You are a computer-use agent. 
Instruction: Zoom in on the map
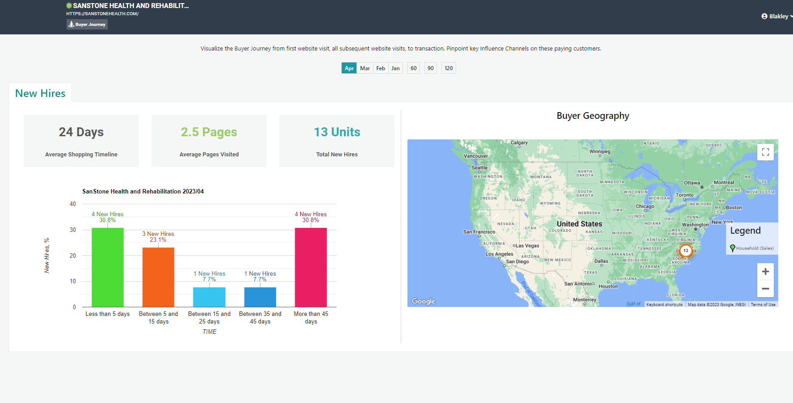pos(765,272)
